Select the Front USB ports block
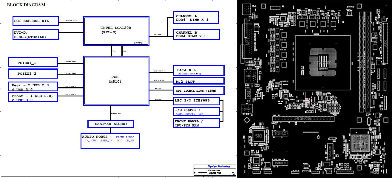392x178 pixels. (x=33, y=97)
